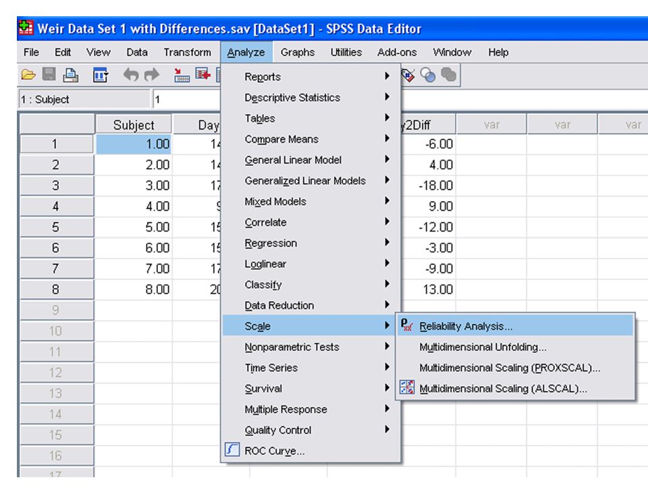This screenshot has height=486, width=648.
Task: Expand the Quality Control submenu
Action: pyautogui.click(x=311, y=430)
